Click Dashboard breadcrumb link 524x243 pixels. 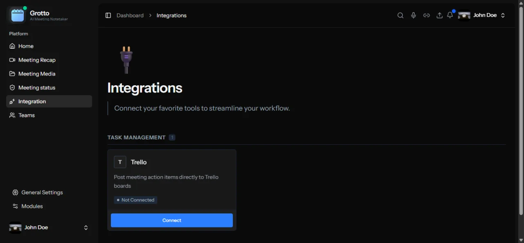(x=130, y=15)
